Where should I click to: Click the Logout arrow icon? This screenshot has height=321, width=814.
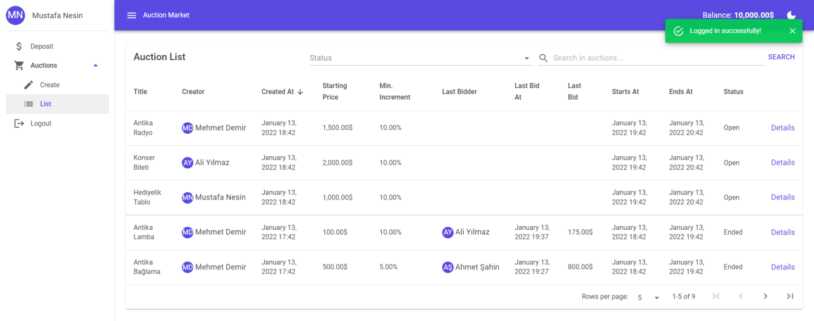point(19,123)
